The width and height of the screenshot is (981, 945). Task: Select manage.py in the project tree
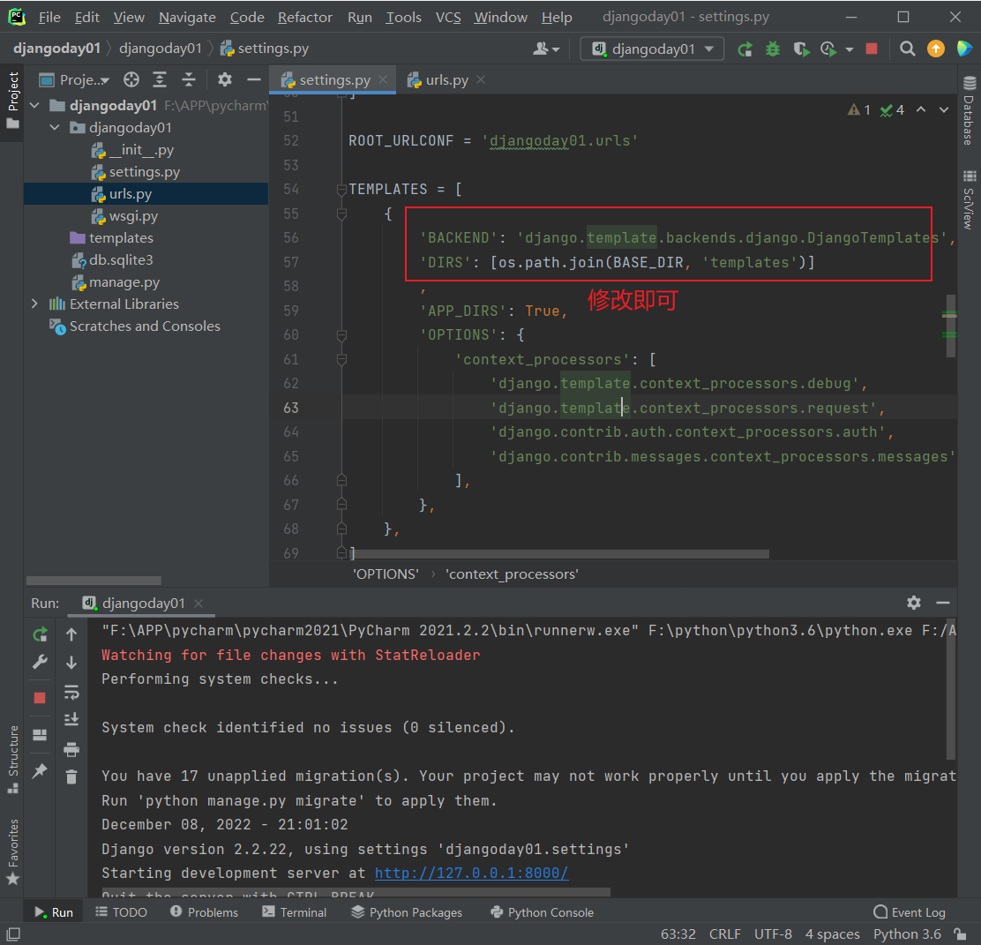124,282
